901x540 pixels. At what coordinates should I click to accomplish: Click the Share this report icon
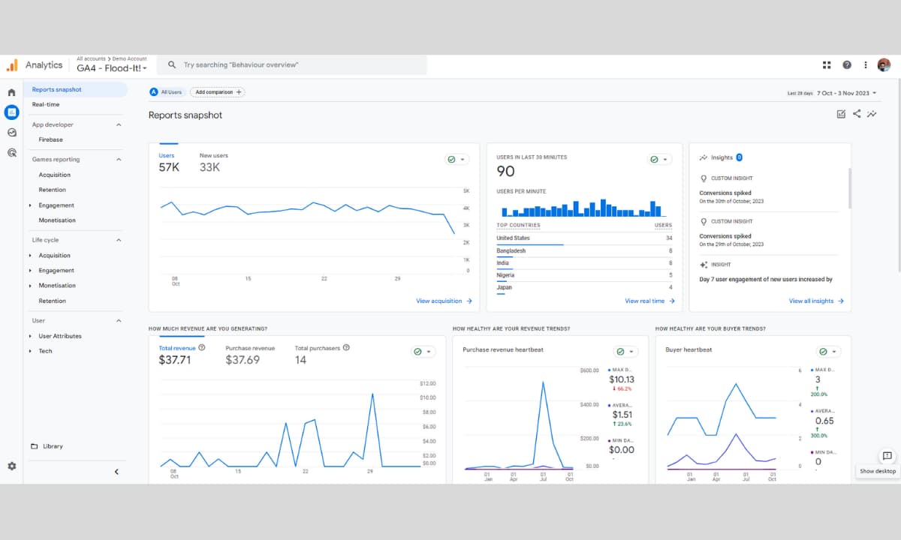(x=857, y=114)
